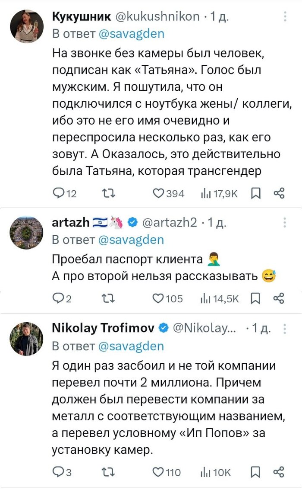Share Кукушник's tweet

(279, 193)
